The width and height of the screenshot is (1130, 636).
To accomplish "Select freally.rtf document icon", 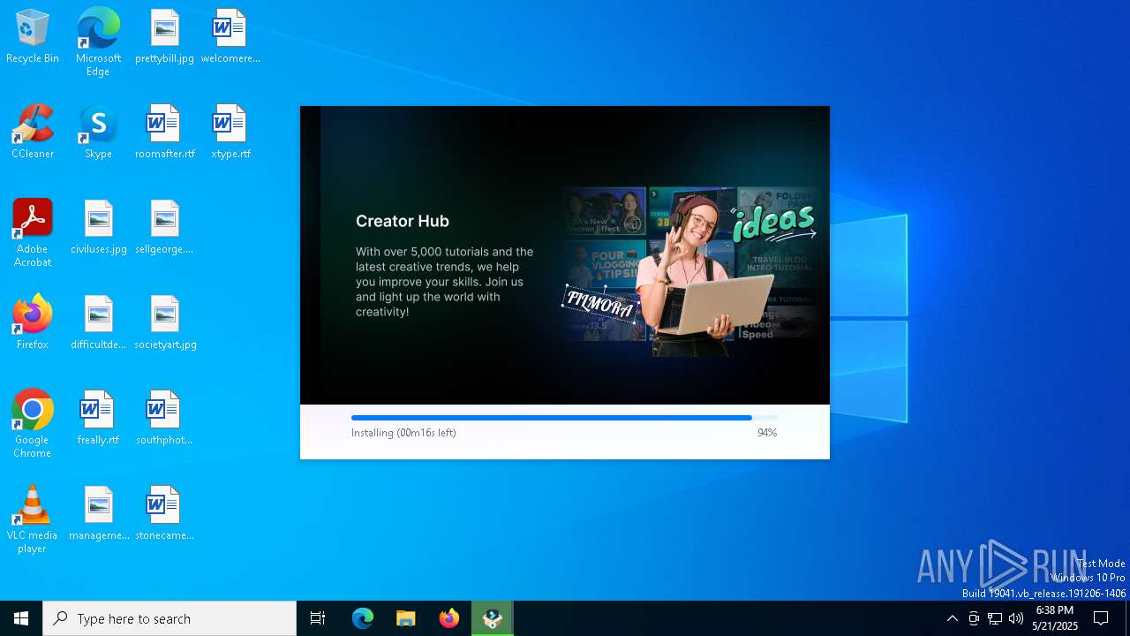I will point(98,419).
